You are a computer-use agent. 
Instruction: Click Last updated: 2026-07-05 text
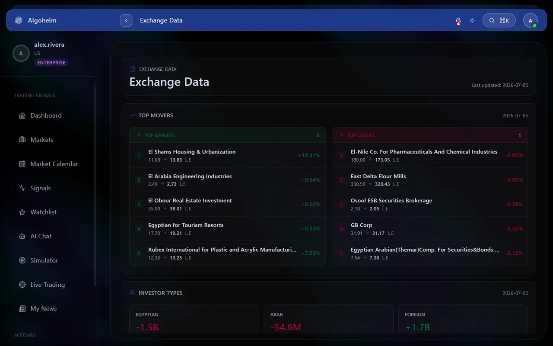click(x=499, y=85)
